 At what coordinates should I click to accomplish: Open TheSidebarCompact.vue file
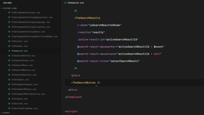click(x=25, y=84)
